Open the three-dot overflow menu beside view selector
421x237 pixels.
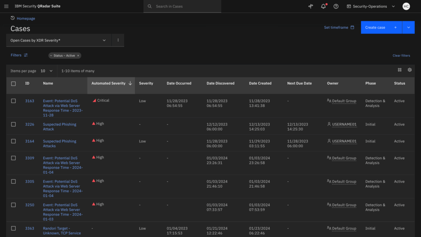click(x=118, y=40)
